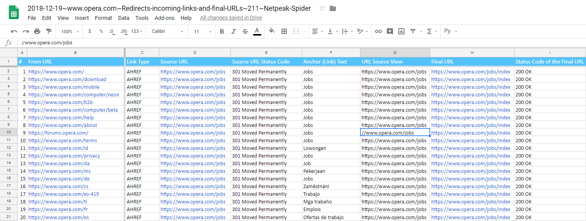
Task: Open the https://www.opera.com/es-419 link
Action: [x=64, y=194]
